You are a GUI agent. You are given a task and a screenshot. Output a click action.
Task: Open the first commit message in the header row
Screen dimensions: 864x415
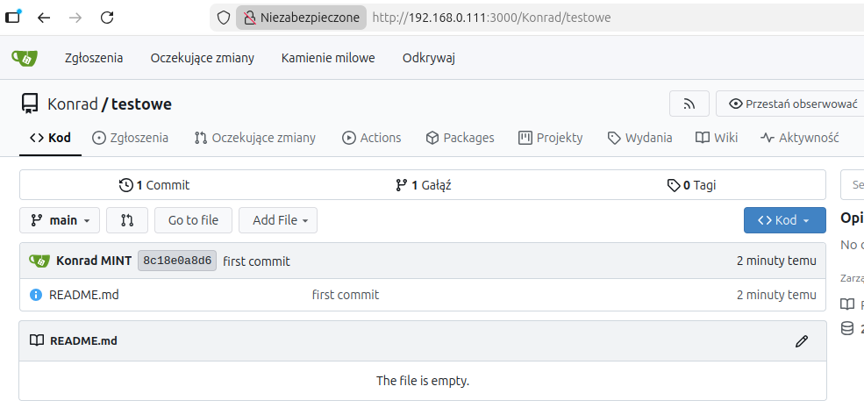(256, 261)
